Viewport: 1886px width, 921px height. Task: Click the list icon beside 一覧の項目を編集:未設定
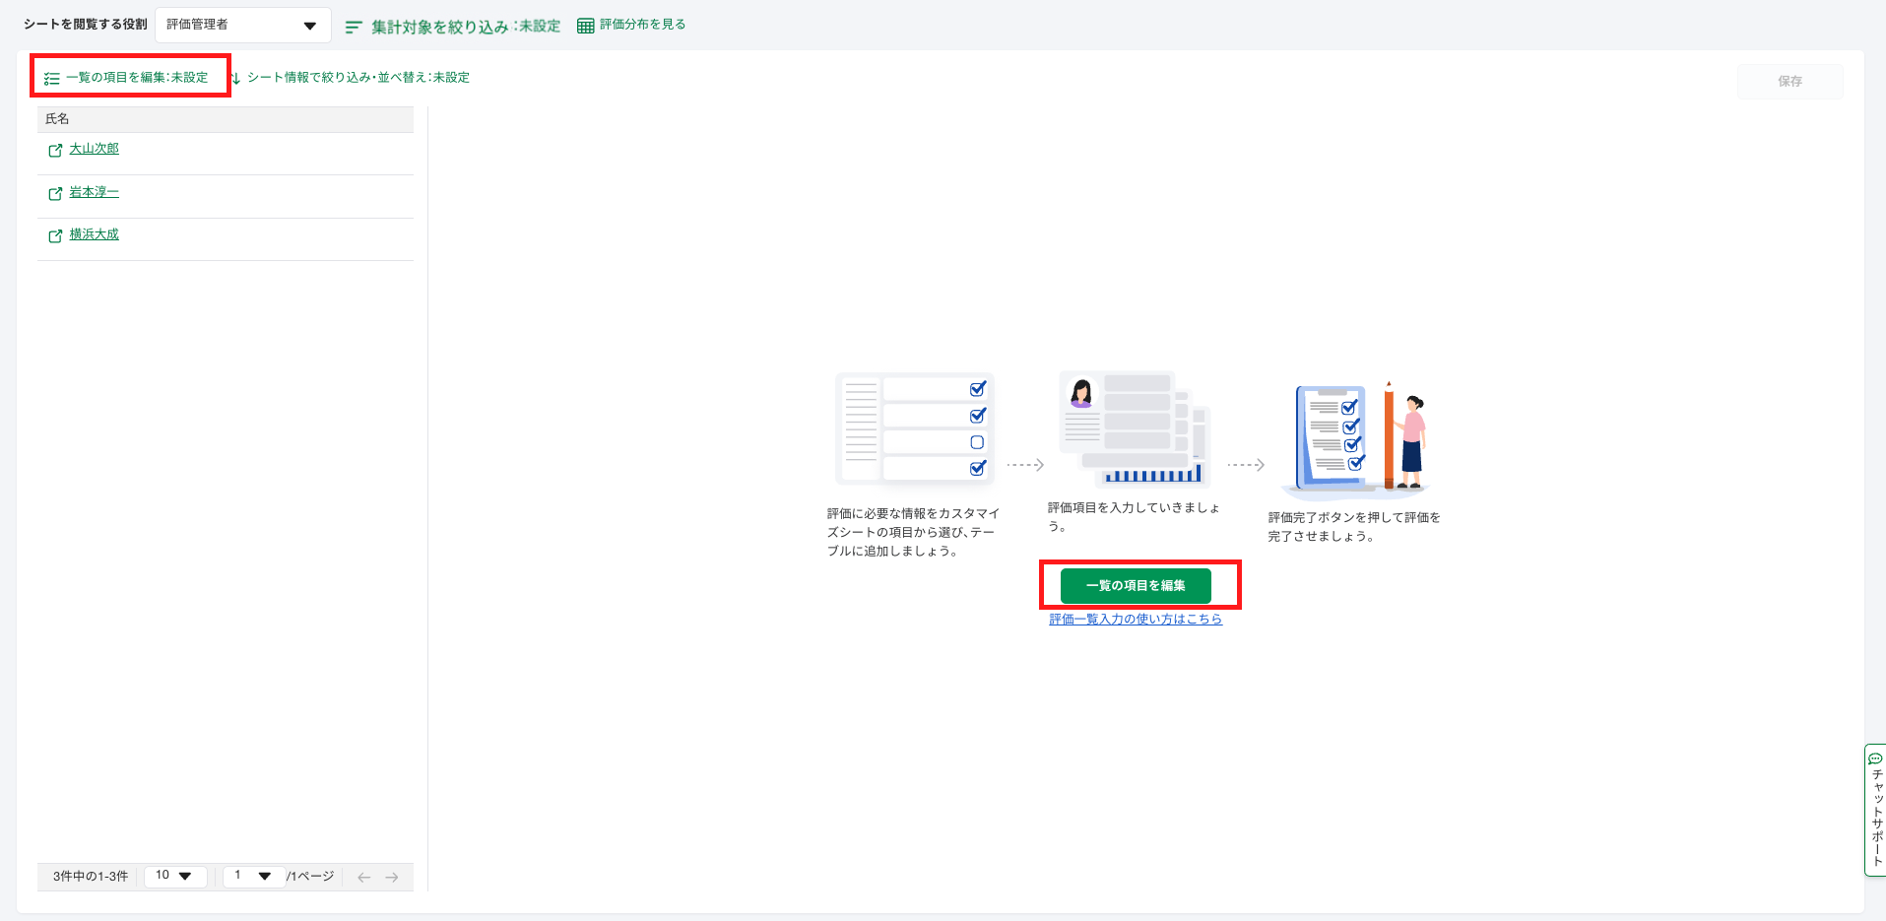point(52,77)
